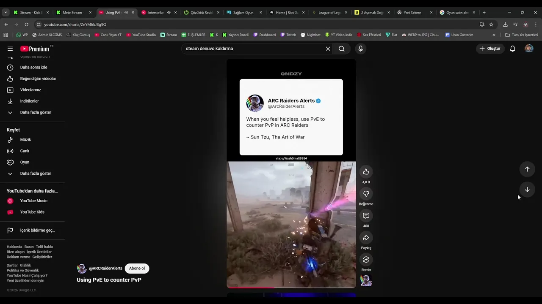Like the Short with thumbs up
The image size is (542, 304).
pyautogui.click(x=366, y=171)
